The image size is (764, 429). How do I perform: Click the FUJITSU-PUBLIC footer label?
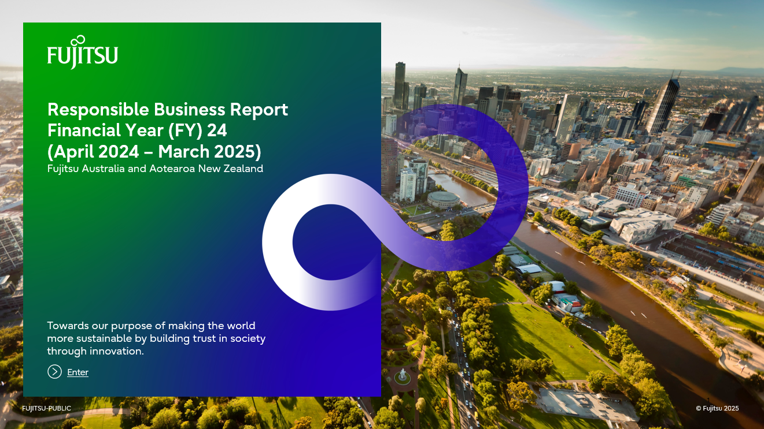pyautogui.click(x=47, y=409)
